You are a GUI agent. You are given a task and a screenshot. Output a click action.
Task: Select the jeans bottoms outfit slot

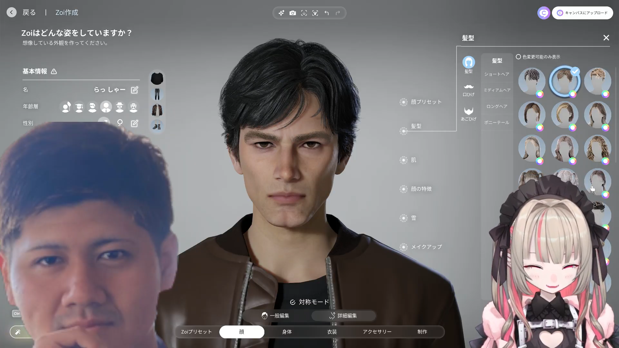click(157, 94)
